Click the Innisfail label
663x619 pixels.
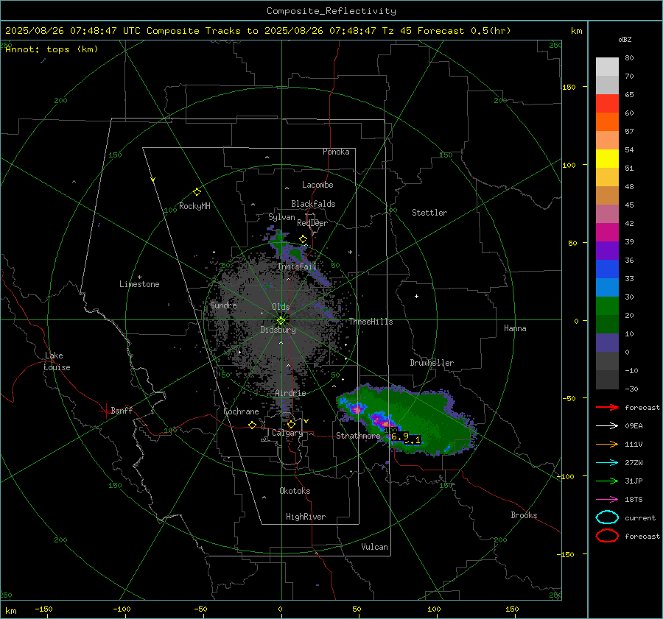click(x=297, y=266)
